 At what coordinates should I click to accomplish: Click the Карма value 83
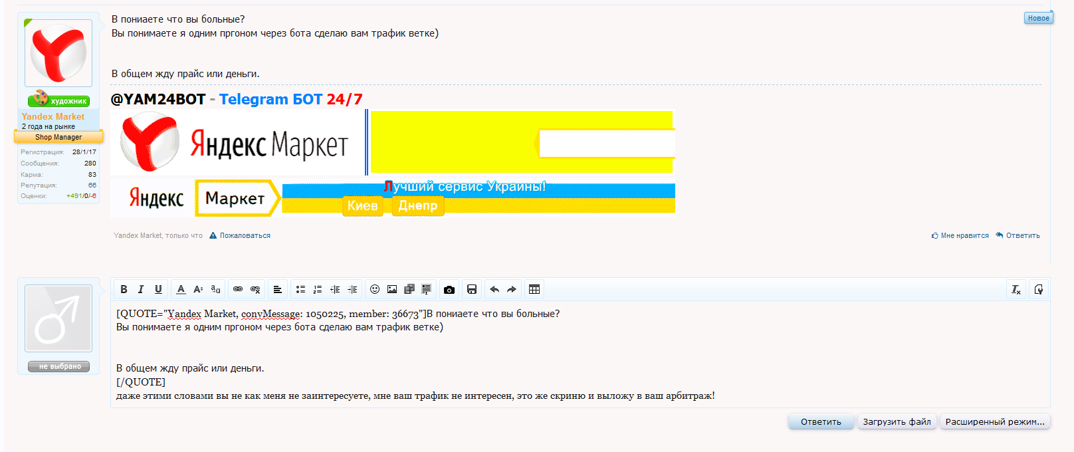(92, 174)
